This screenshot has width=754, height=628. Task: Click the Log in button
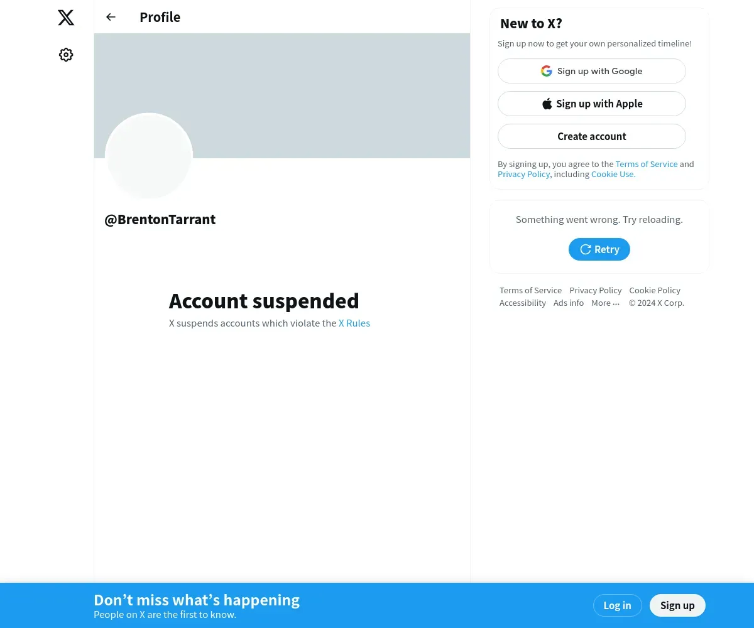617,605
